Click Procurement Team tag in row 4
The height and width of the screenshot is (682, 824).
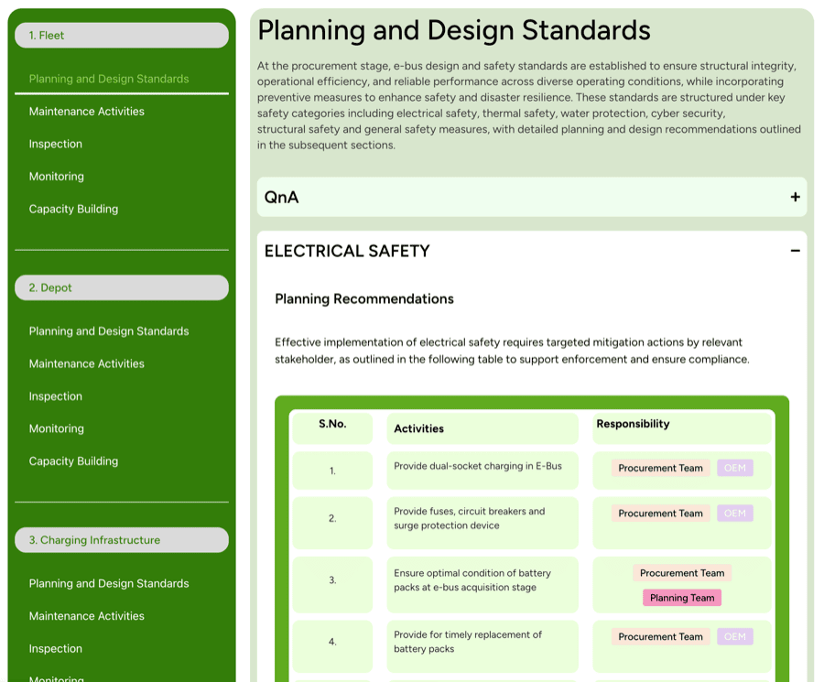point(660,637)
